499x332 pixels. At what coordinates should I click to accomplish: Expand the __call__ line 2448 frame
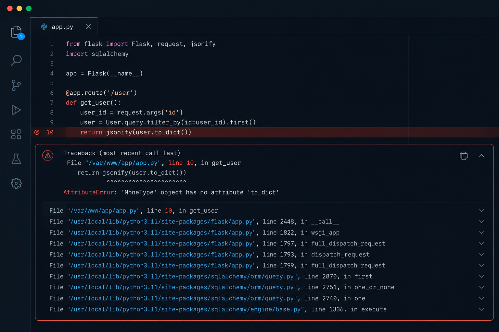coord(481,222)
